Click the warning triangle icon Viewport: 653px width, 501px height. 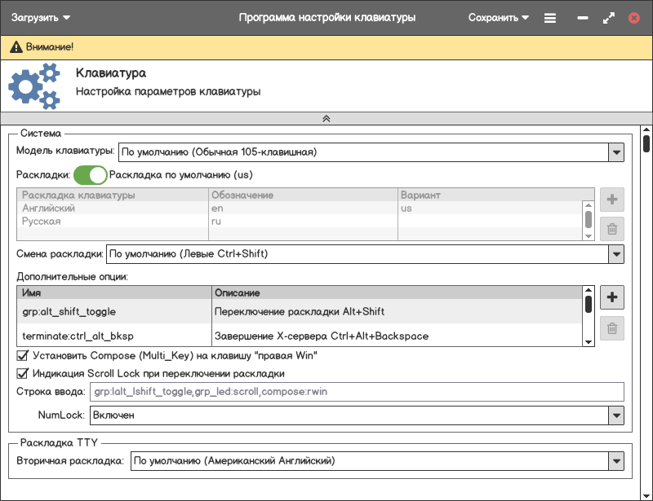(x=16, y=47)
